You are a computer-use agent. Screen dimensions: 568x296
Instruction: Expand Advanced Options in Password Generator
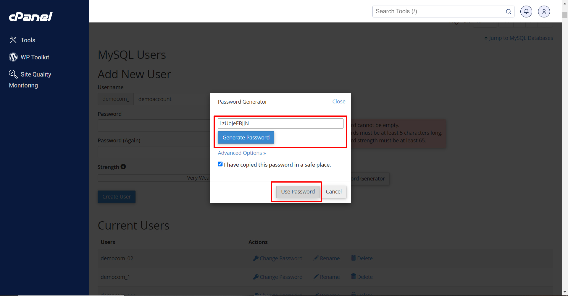242,153
